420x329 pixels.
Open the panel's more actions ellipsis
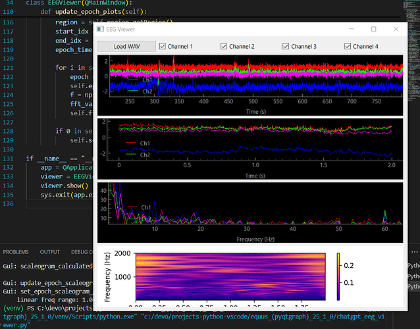pos(414,252)
